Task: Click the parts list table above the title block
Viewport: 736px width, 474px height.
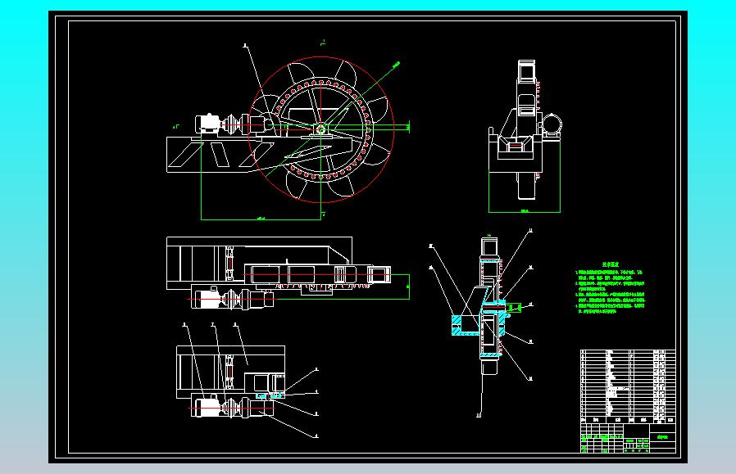Action: pyautogui.click(x=628, y=386)
